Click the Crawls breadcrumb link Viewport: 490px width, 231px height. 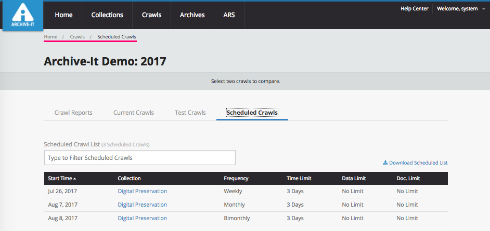(x=77, y=37)
